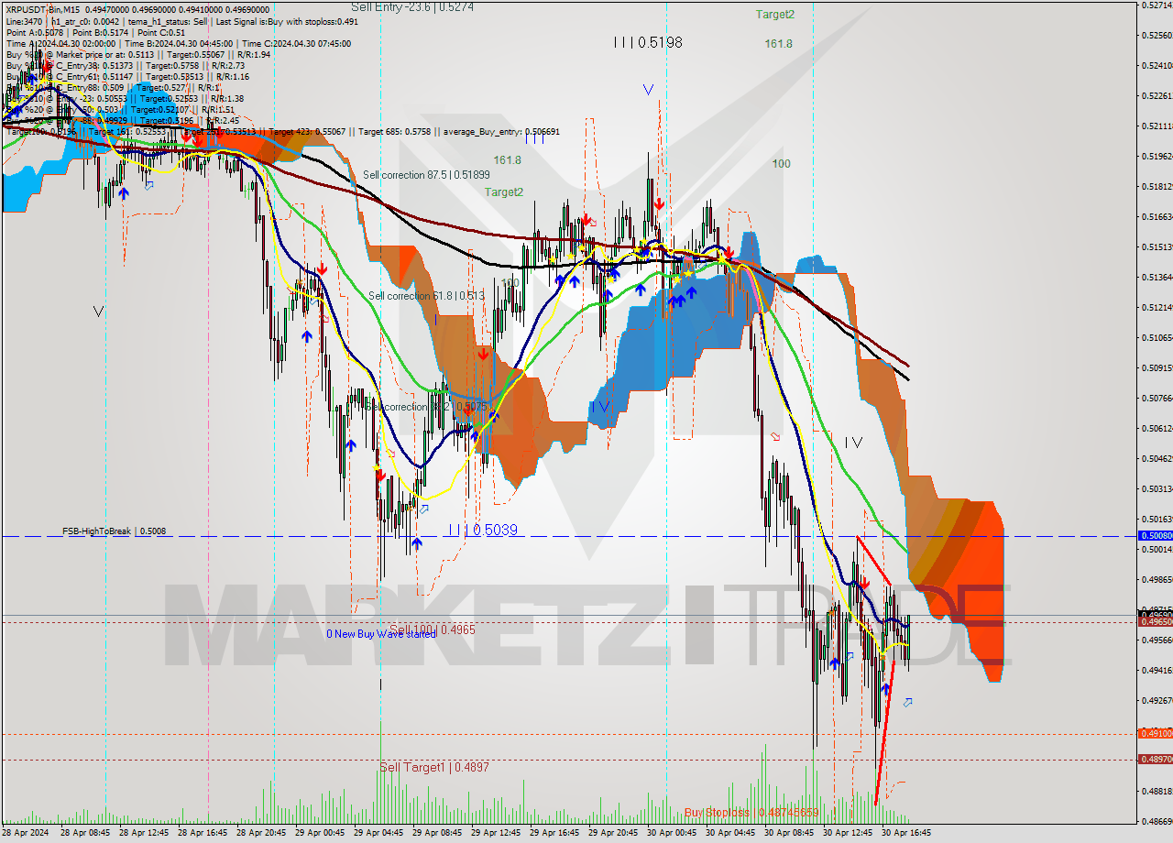This screenshot has height=843, width=1173.
Task: Click the blue 'V' wave label
Action: [648, 90]
